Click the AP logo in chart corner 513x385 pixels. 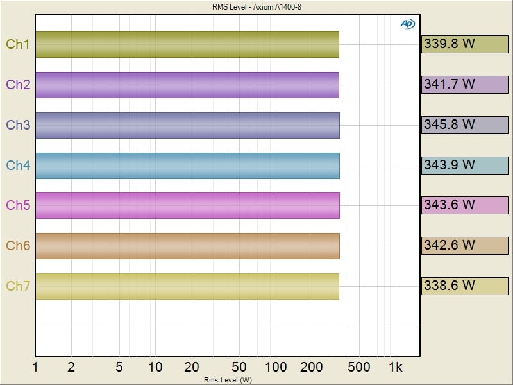coord(407,23)
